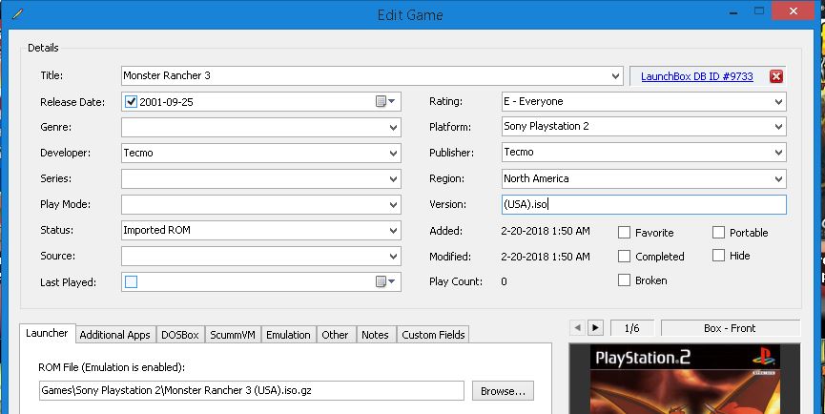Click into the Version field
825x414 pixels.
click(644, 205)
